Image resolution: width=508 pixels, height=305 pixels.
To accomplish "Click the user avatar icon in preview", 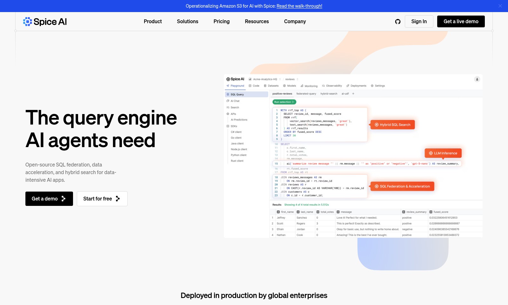I will point(477,79).
